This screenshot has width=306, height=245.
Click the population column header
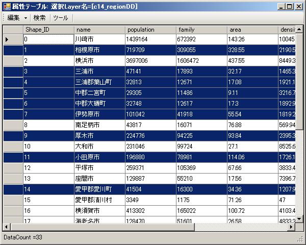(x=150, y=30)
